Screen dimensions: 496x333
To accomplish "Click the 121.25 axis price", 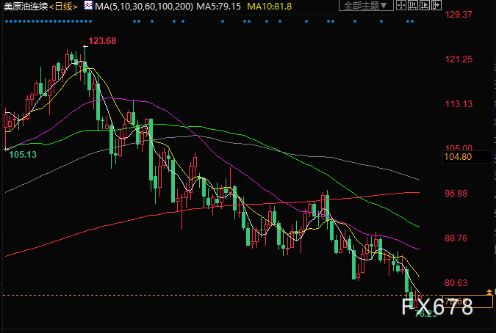I will (x=459, y=59).
